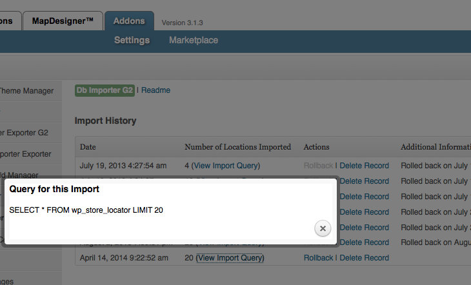Close the Query for this Import popup

[323, 228]
